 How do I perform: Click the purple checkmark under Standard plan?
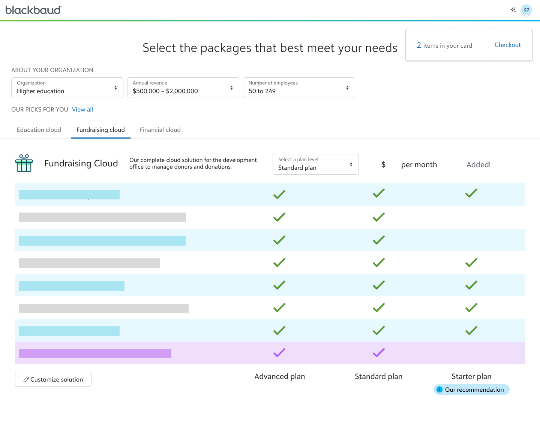[379, 353]
